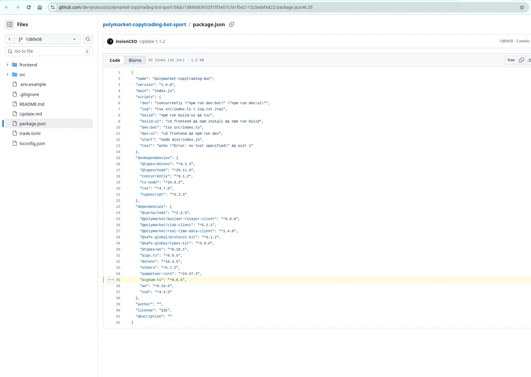Open site information icon in address bar
This screenshot has height=377, width=531.
(x=53, y=7)
